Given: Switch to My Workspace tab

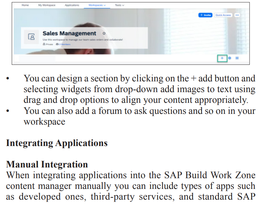Looking at the screenshot, I should 47,5.
